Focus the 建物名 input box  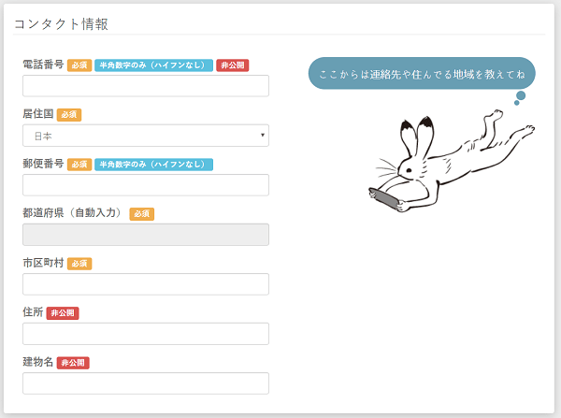tap(146, 383)
